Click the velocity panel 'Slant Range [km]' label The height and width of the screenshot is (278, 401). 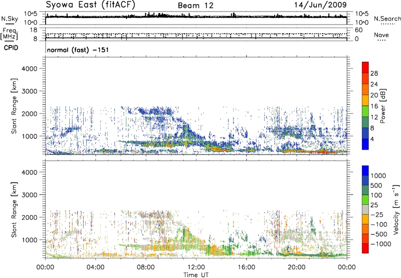coord(14,209)
